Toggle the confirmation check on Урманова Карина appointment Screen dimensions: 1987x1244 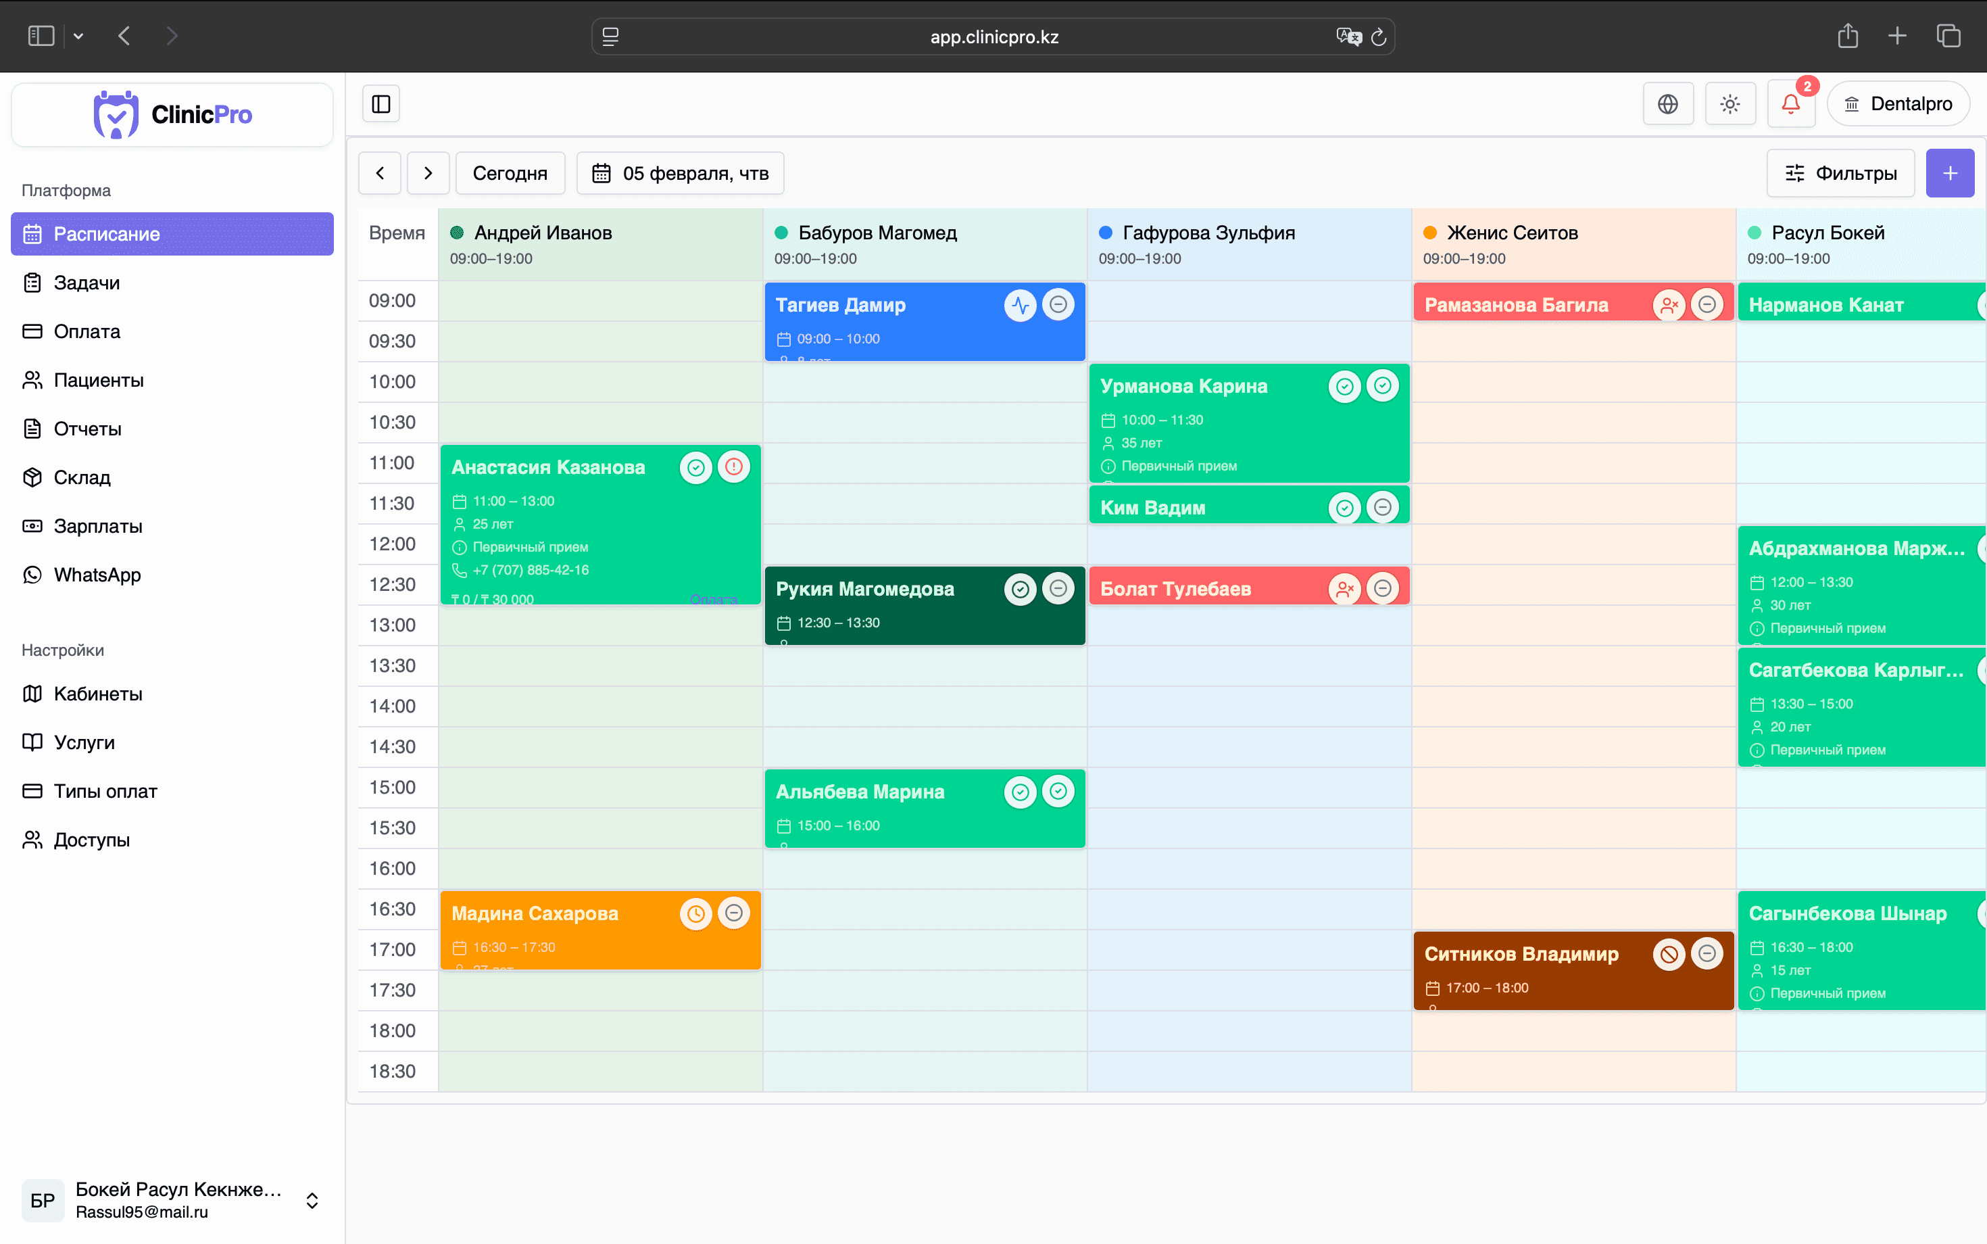click(x=1344, y=385)
